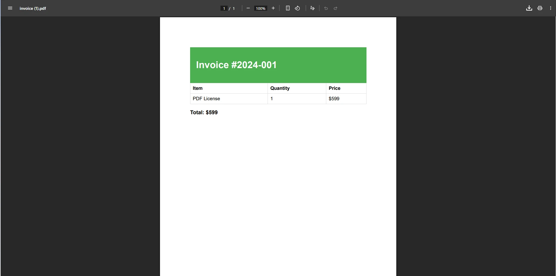Image resolution: width=556 pixels, height=276 pixels.
Task: Zoom out on the PDF page
Action: click(248, 8)
